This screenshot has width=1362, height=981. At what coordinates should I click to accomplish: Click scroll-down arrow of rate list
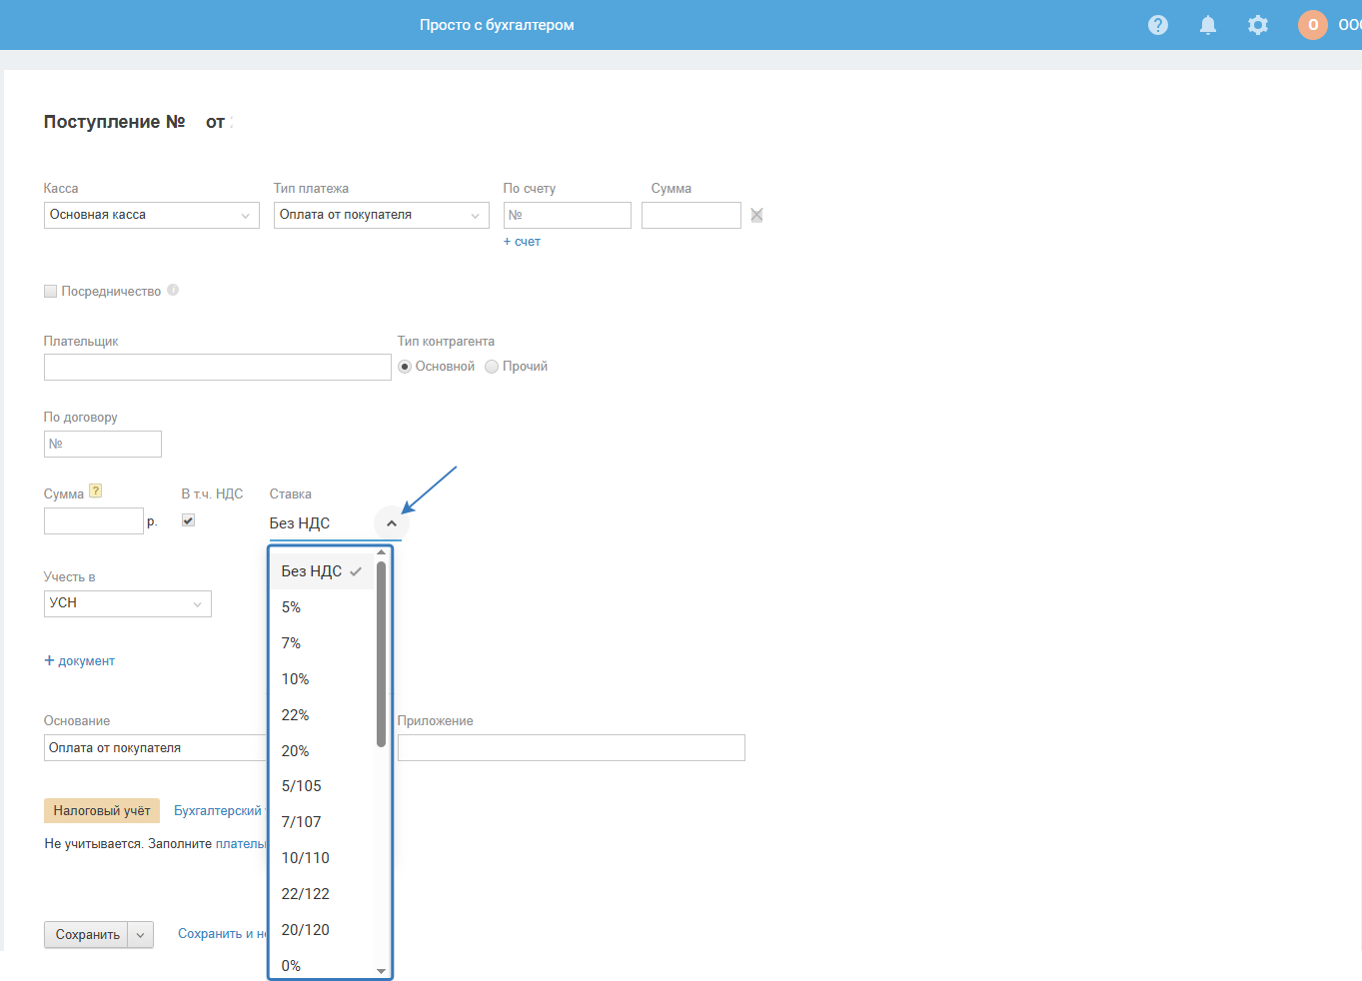pyautogui.click(x=381, y=971)
